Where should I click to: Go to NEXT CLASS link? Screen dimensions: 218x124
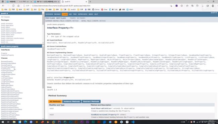click(x=61, y=18)
